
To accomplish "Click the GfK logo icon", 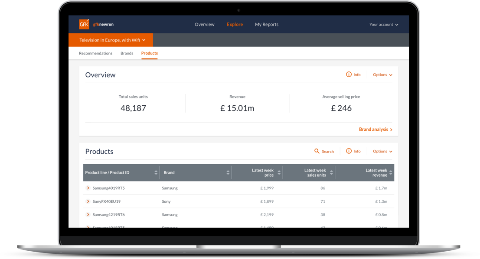I will 84,24.
